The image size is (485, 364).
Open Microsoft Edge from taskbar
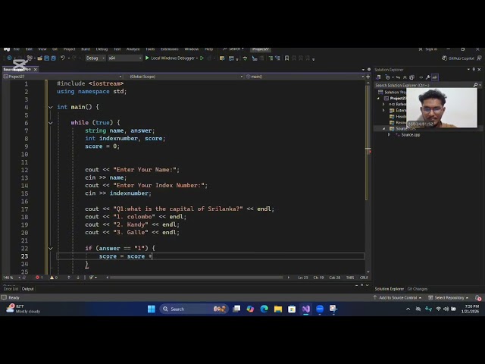pos(264,309)
